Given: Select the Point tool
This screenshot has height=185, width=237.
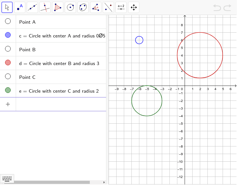Looking at the screenshot, I should [20, 7].
